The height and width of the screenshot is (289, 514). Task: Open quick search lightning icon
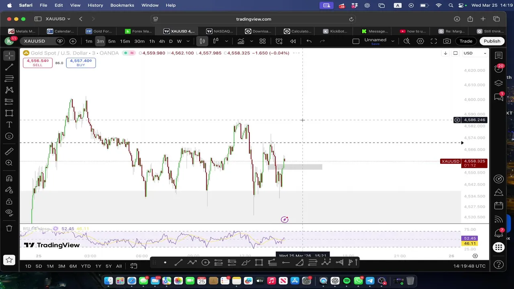pos(407,41)
